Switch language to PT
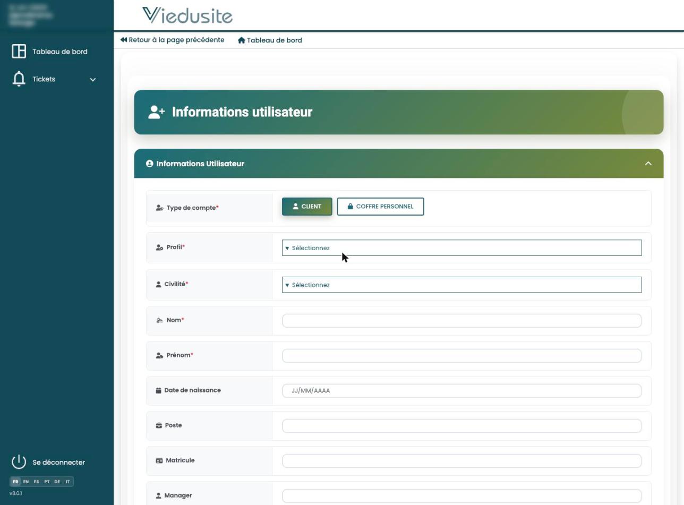The image size is (684, 505). (47, 482)
